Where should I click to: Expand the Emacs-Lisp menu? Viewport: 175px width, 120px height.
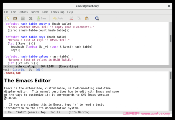(57, 12)
